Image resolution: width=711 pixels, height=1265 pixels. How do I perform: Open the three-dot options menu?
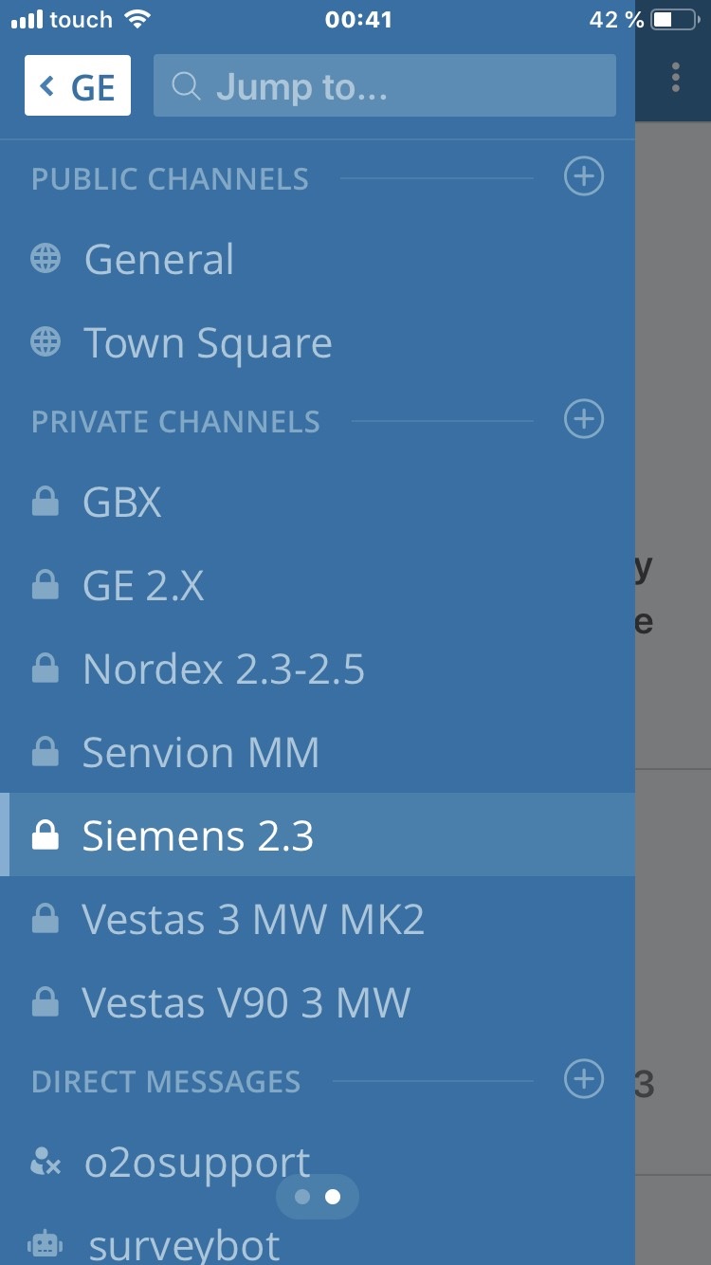click(675, 78)
